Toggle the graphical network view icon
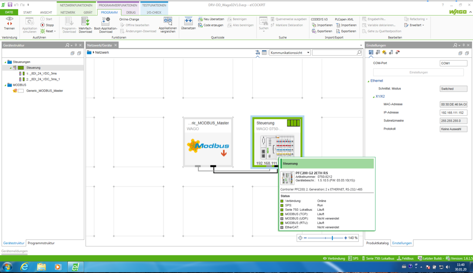473x273 pixels. (x=258, y=53)
